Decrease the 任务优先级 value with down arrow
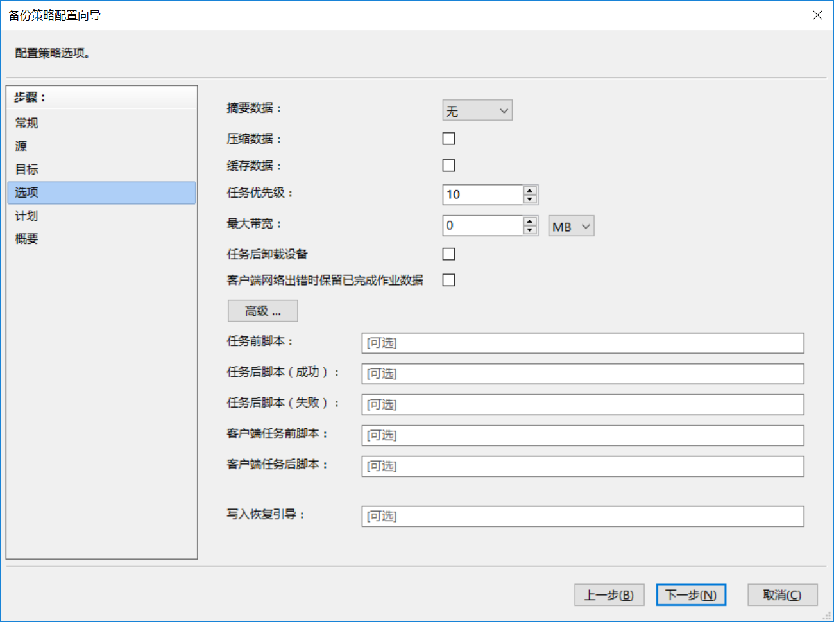This screenshot has height=622, width=834. click(x=530, y=199)
